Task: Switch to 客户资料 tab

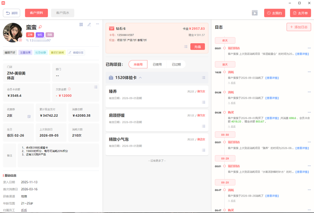Action: click(x=37, y=13)
